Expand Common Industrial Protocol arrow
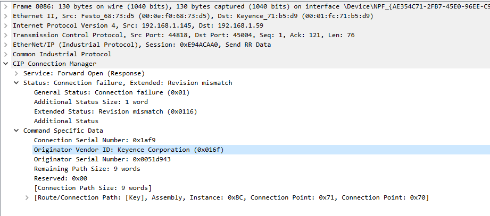The image size is (490, 216). click(x=5, y=54)
